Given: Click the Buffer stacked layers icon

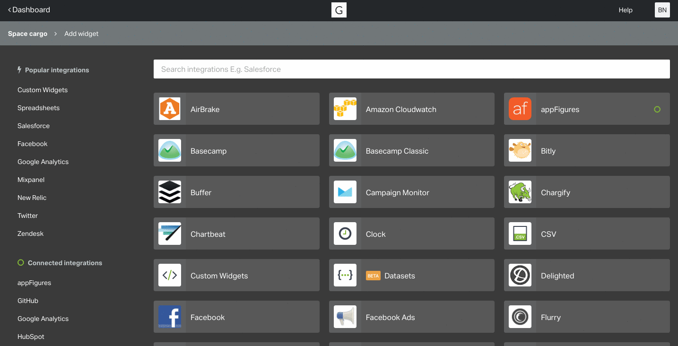Looking at the screenshot, I should (x=170, y=192).
